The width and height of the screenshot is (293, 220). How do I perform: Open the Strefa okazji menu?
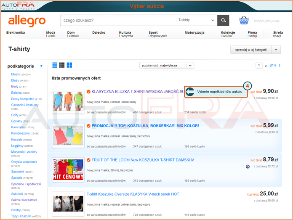click(x=278, y=34)
